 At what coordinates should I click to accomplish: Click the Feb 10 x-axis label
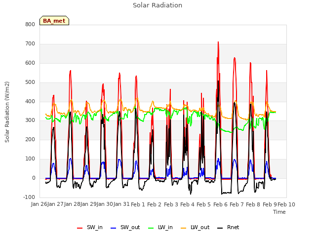pos(286,204)
